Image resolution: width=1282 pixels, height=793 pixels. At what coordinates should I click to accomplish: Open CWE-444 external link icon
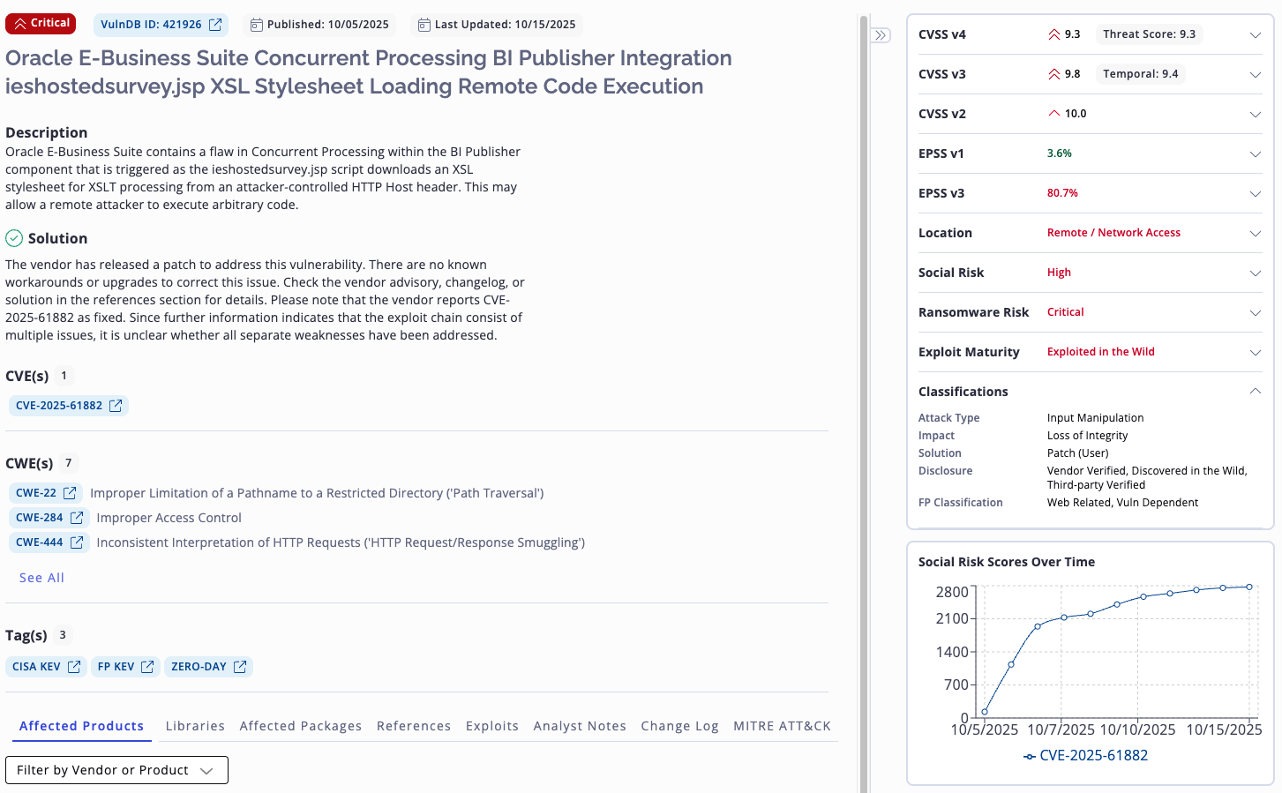coord(77,542)
